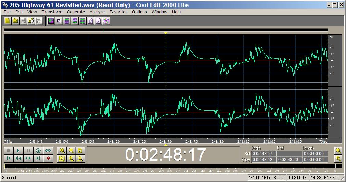Zoom in horizontally with the plus magnifier
Screen dimensions: 346x182
[62, 151]
